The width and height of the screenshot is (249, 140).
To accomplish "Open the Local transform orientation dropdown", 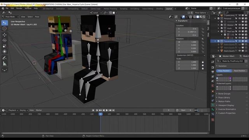I will [x=96, y=13].
